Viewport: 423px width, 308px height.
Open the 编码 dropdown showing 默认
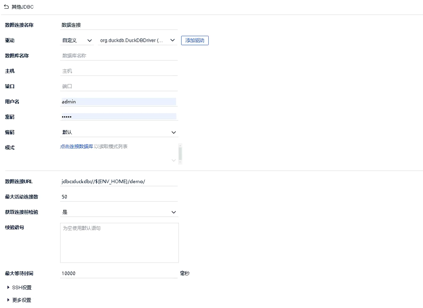point(119,132)
